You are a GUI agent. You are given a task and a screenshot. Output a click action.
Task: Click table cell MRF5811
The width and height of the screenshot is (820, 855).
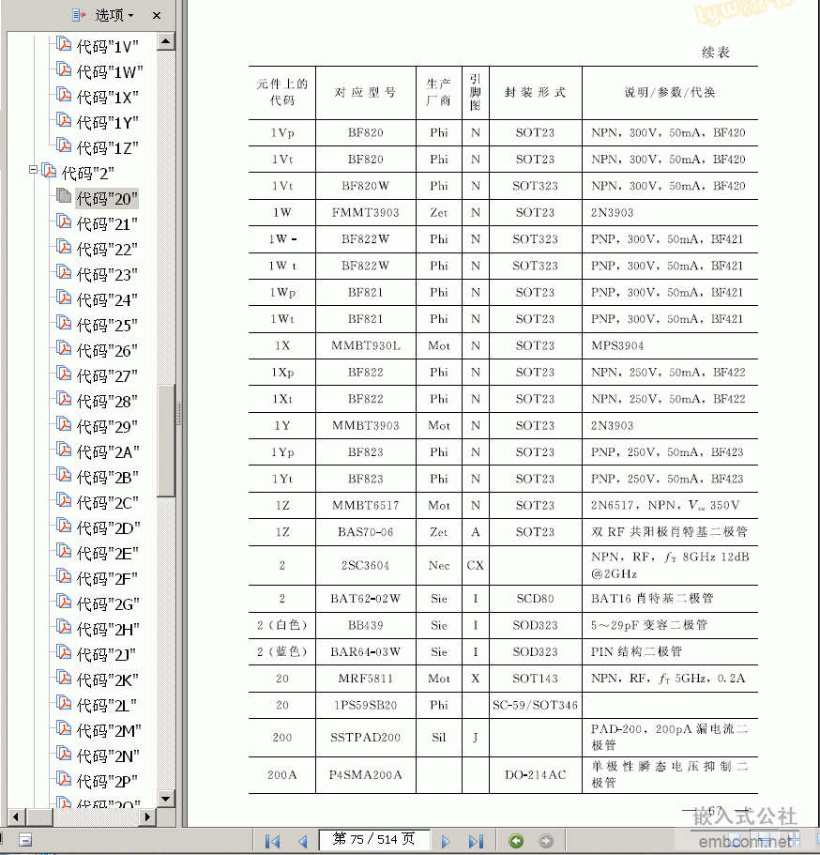click(365, 679)
